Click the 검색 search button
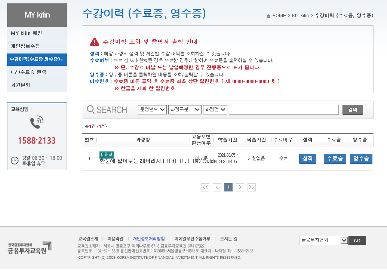Image resolution: width=387 pixels, height=270 pixels. 353,110
